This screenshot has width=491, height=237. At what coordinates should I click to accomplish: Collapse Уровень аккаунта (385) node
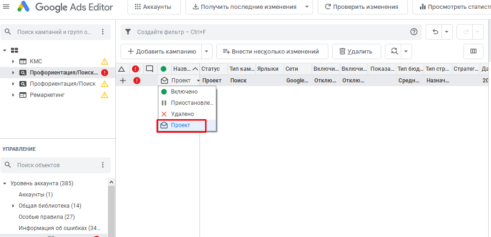5,183
